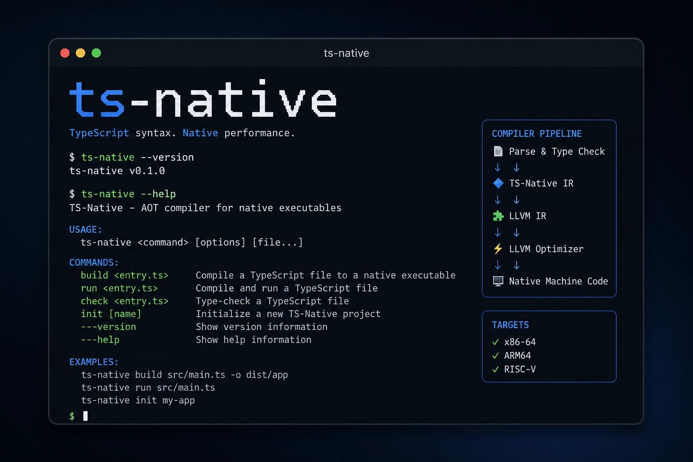Click the lightning bolt icon beside LLVM Optimizer
Image resolution: width=693 pixels, height=462 pixels.
coord(498,249)
